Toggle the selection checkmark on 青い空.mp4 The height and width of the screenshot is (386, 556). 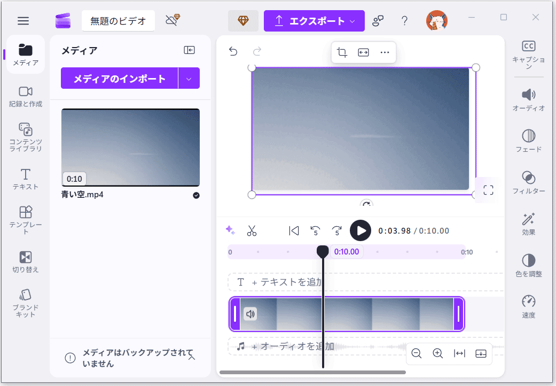(196, 196)
